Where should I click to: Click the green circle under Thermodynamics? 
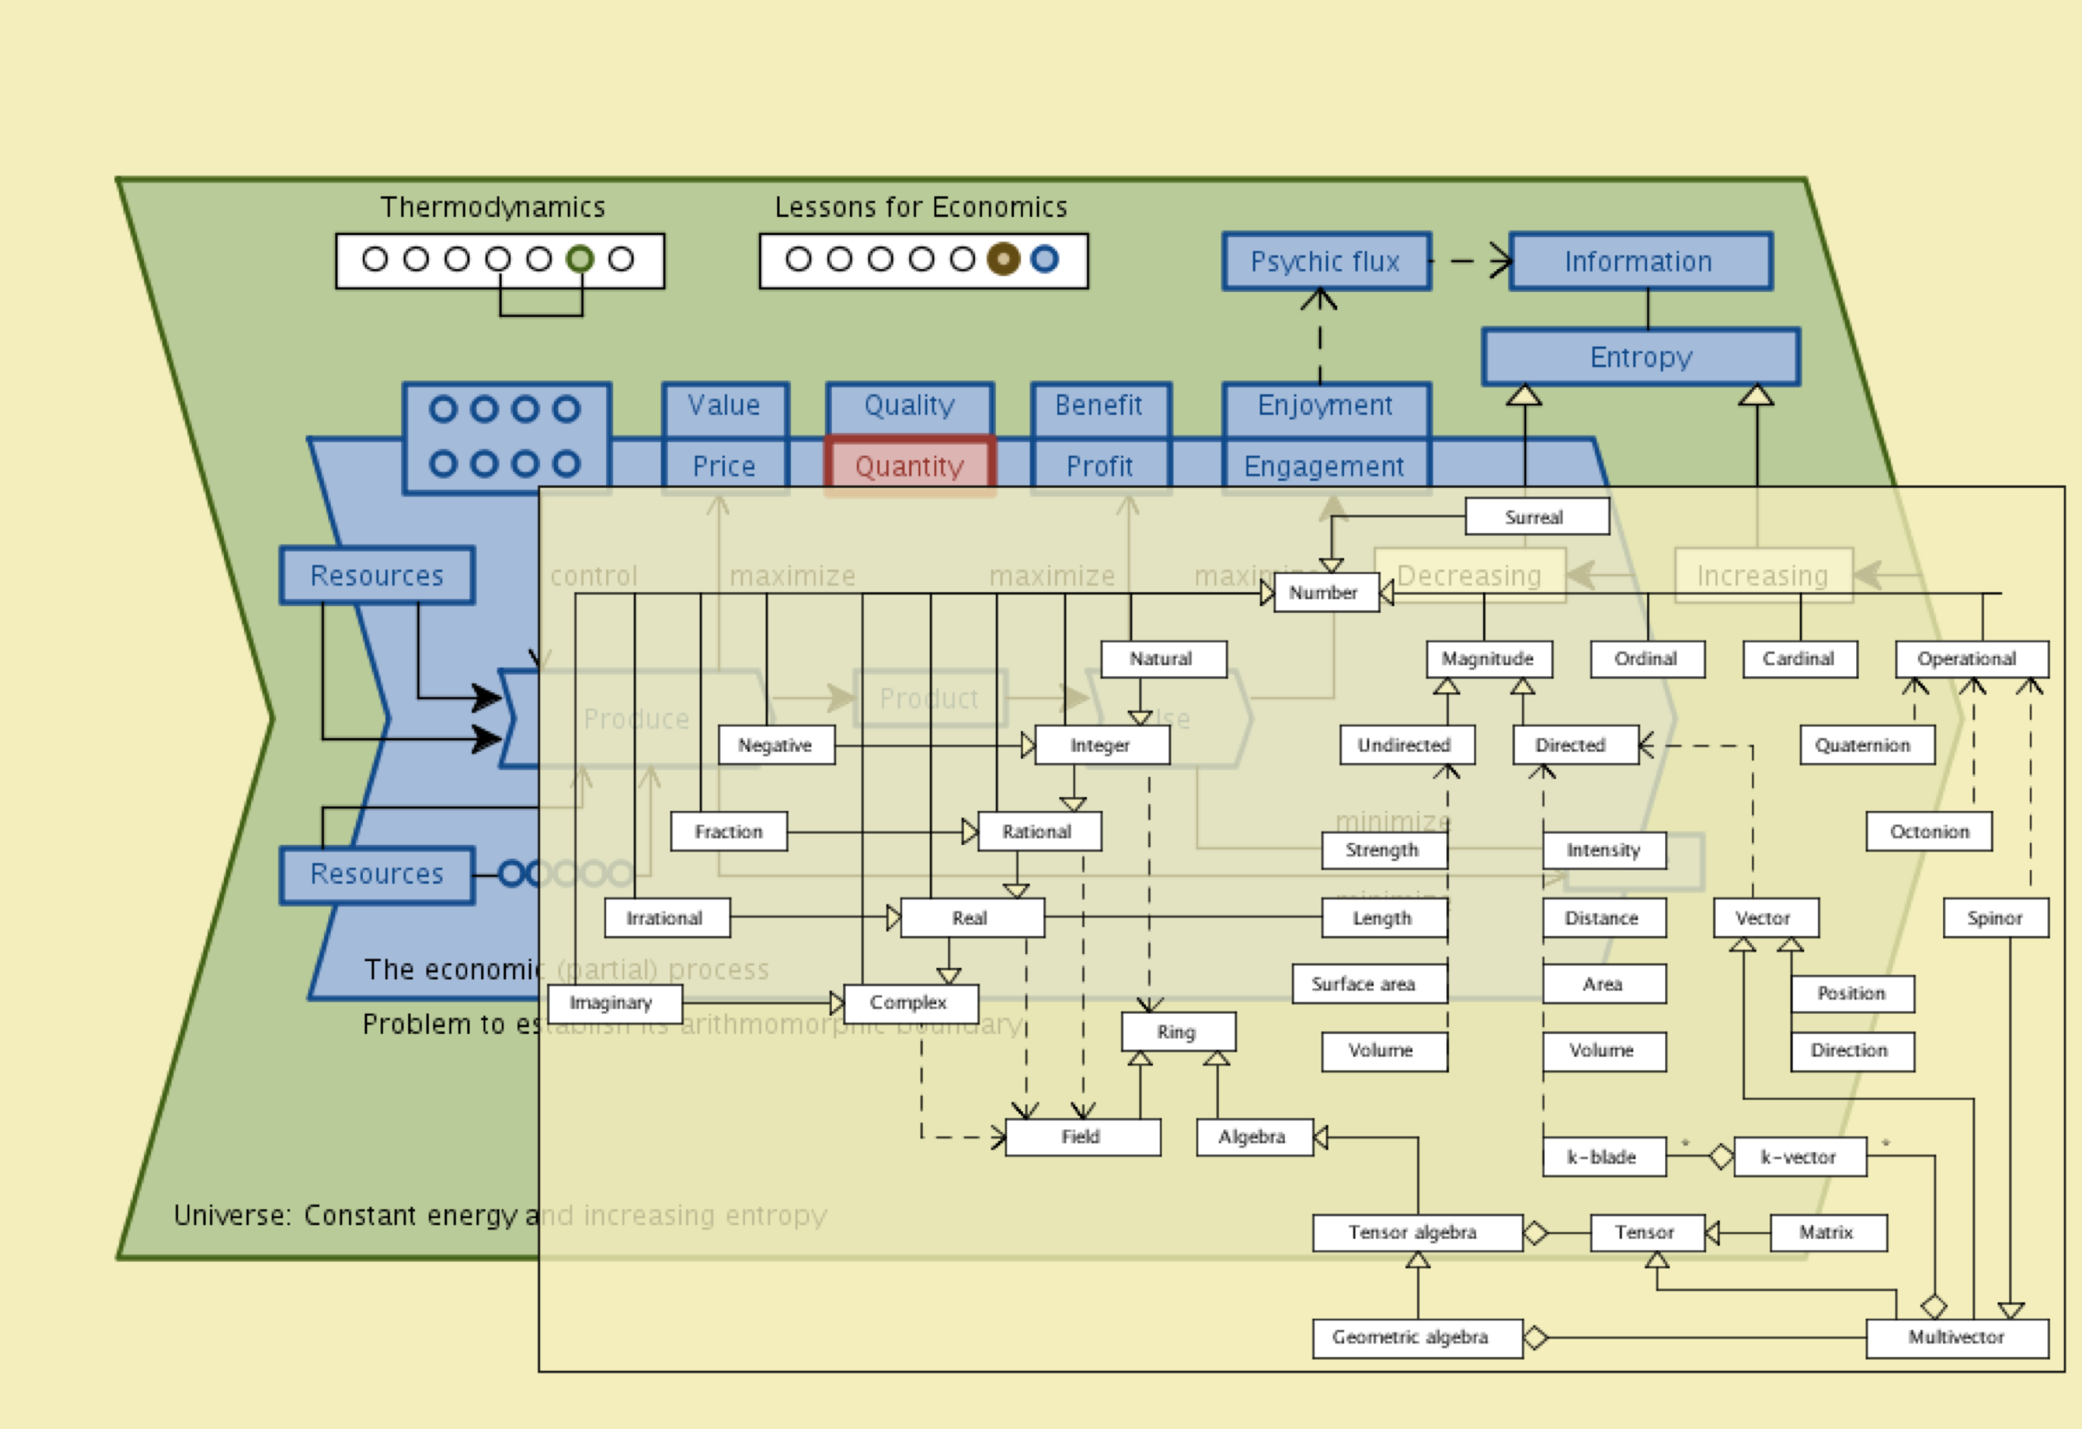pos(580,259)
